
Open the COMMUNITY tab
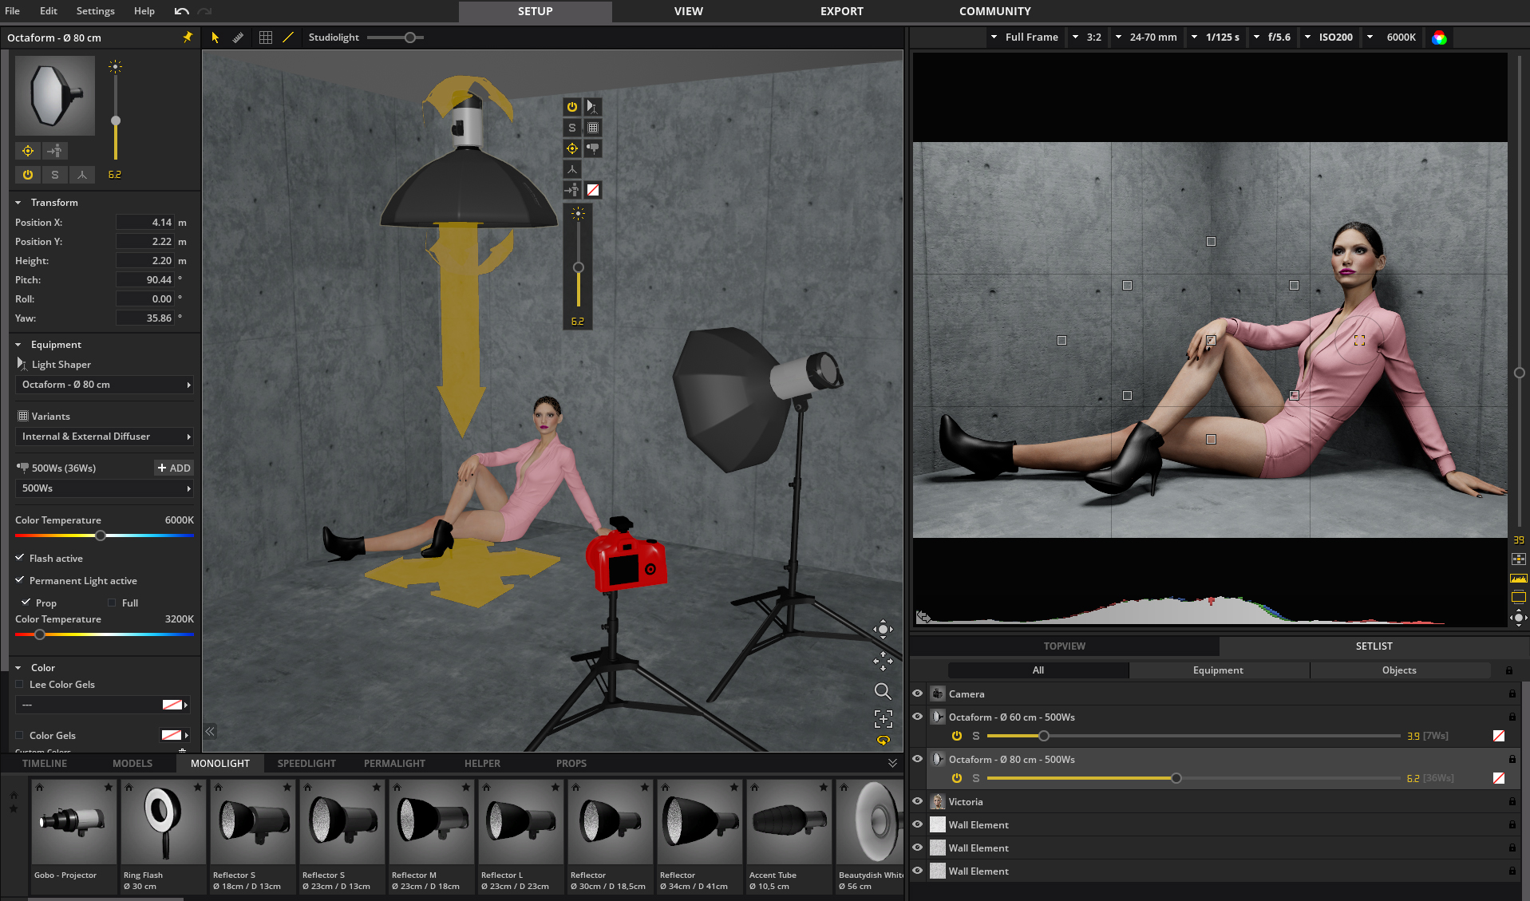[995, 11]
